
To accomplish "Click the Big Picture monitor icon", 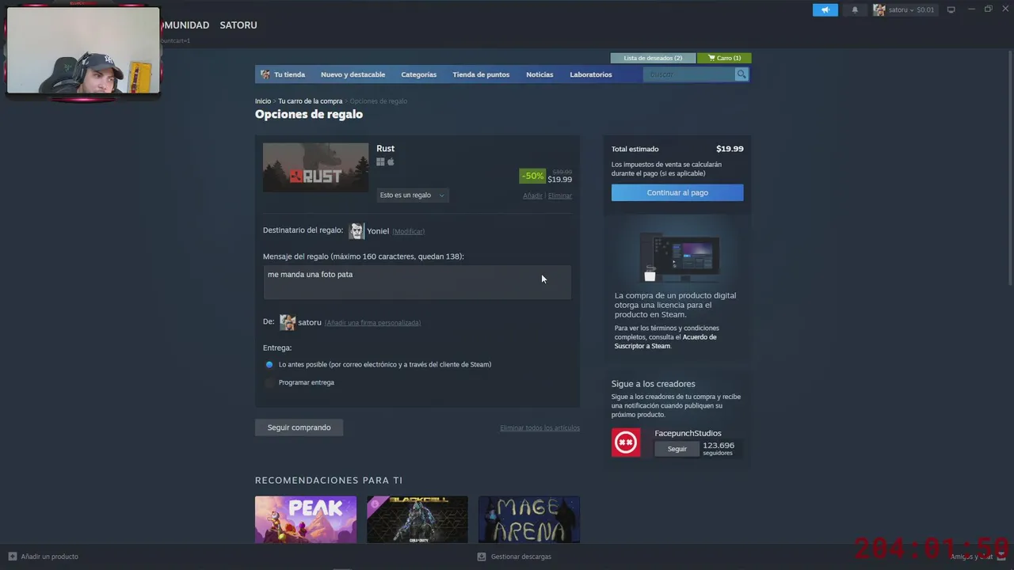I will [951, 9].
